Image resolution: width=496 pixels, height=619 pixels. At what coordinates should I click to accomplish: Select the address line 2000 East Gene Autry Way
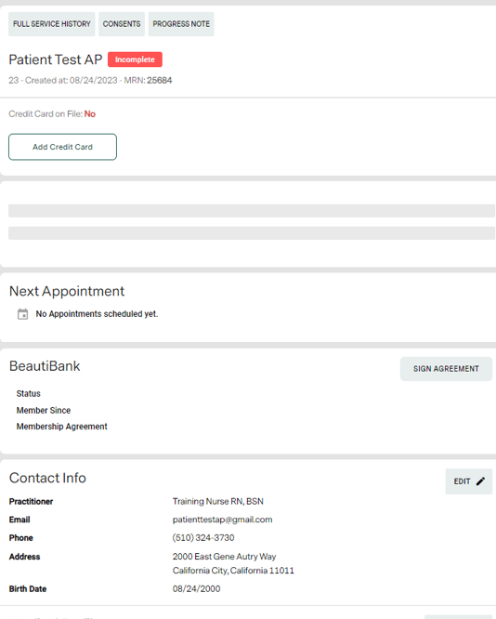click(x=224, y=557)
